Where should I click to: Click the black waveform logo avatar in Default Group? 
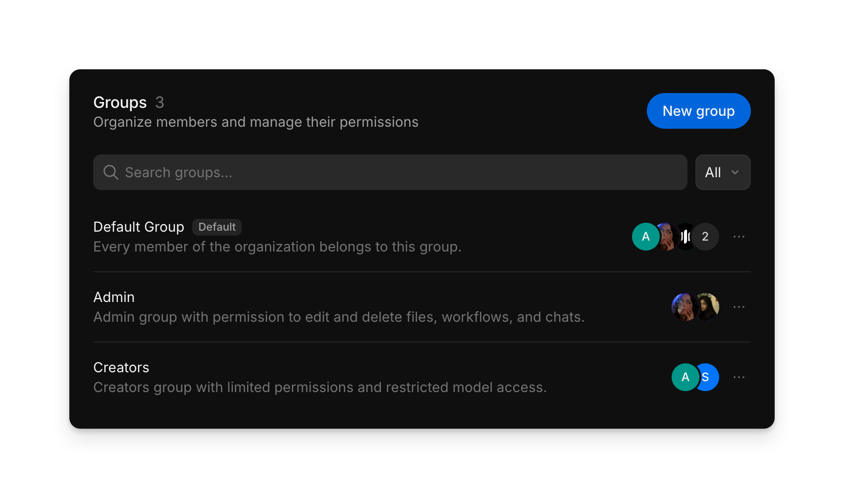coord(686,237)
